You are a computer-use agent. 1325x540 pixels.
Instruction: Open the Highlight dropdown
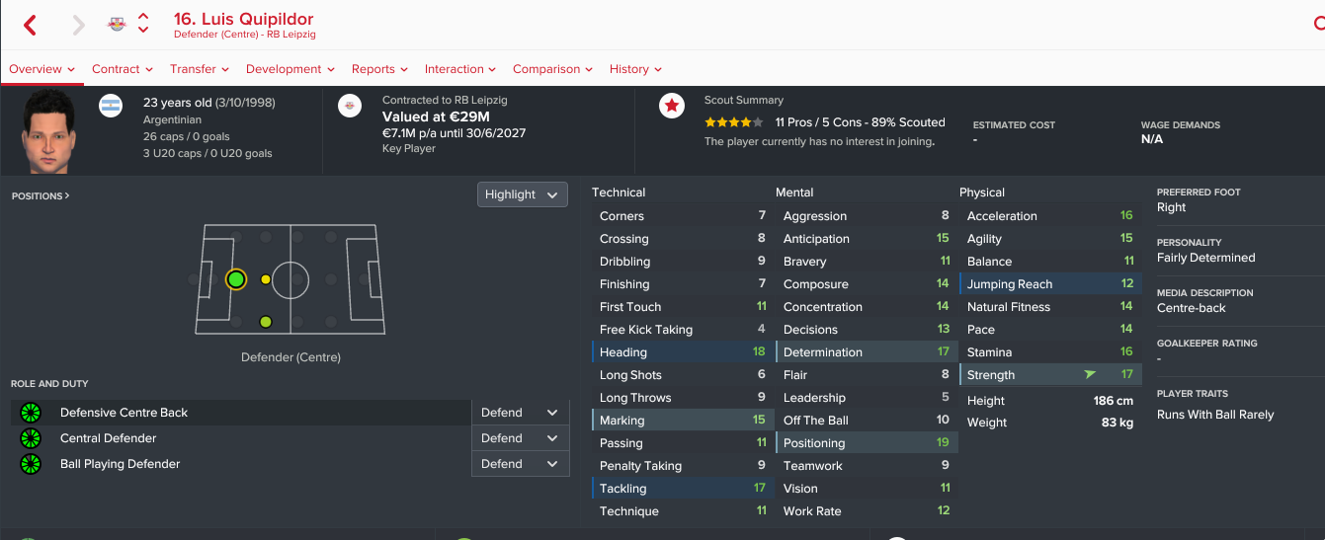pos(523,194)
